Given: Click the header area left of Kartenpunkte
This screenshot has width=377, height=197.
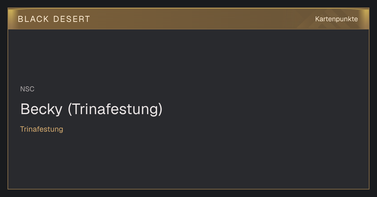Looking at the screenshot, I should (x=201, y=19).
